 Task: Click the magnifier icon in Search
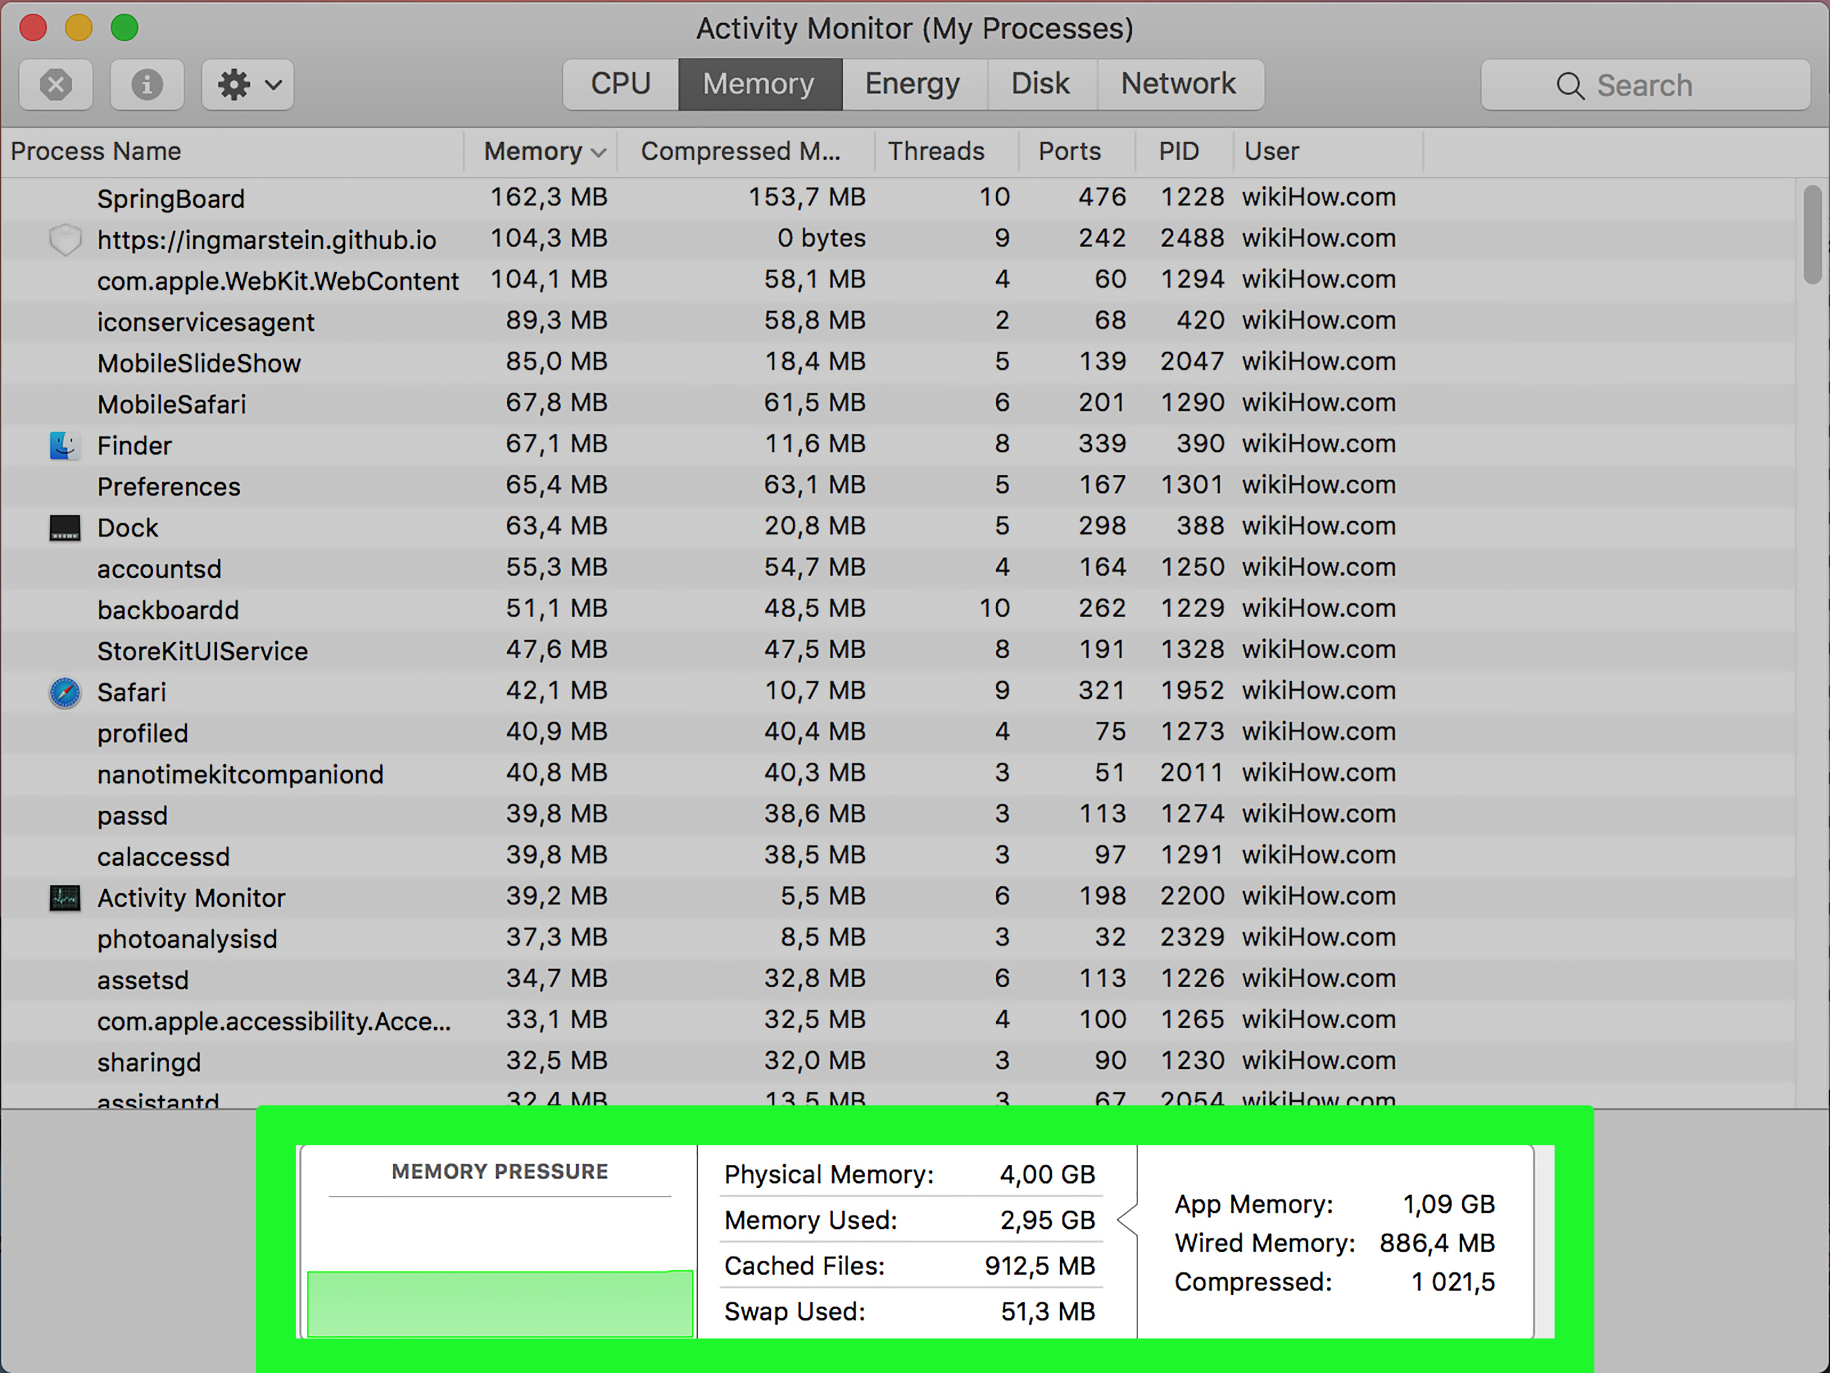tap(1569, 85)
